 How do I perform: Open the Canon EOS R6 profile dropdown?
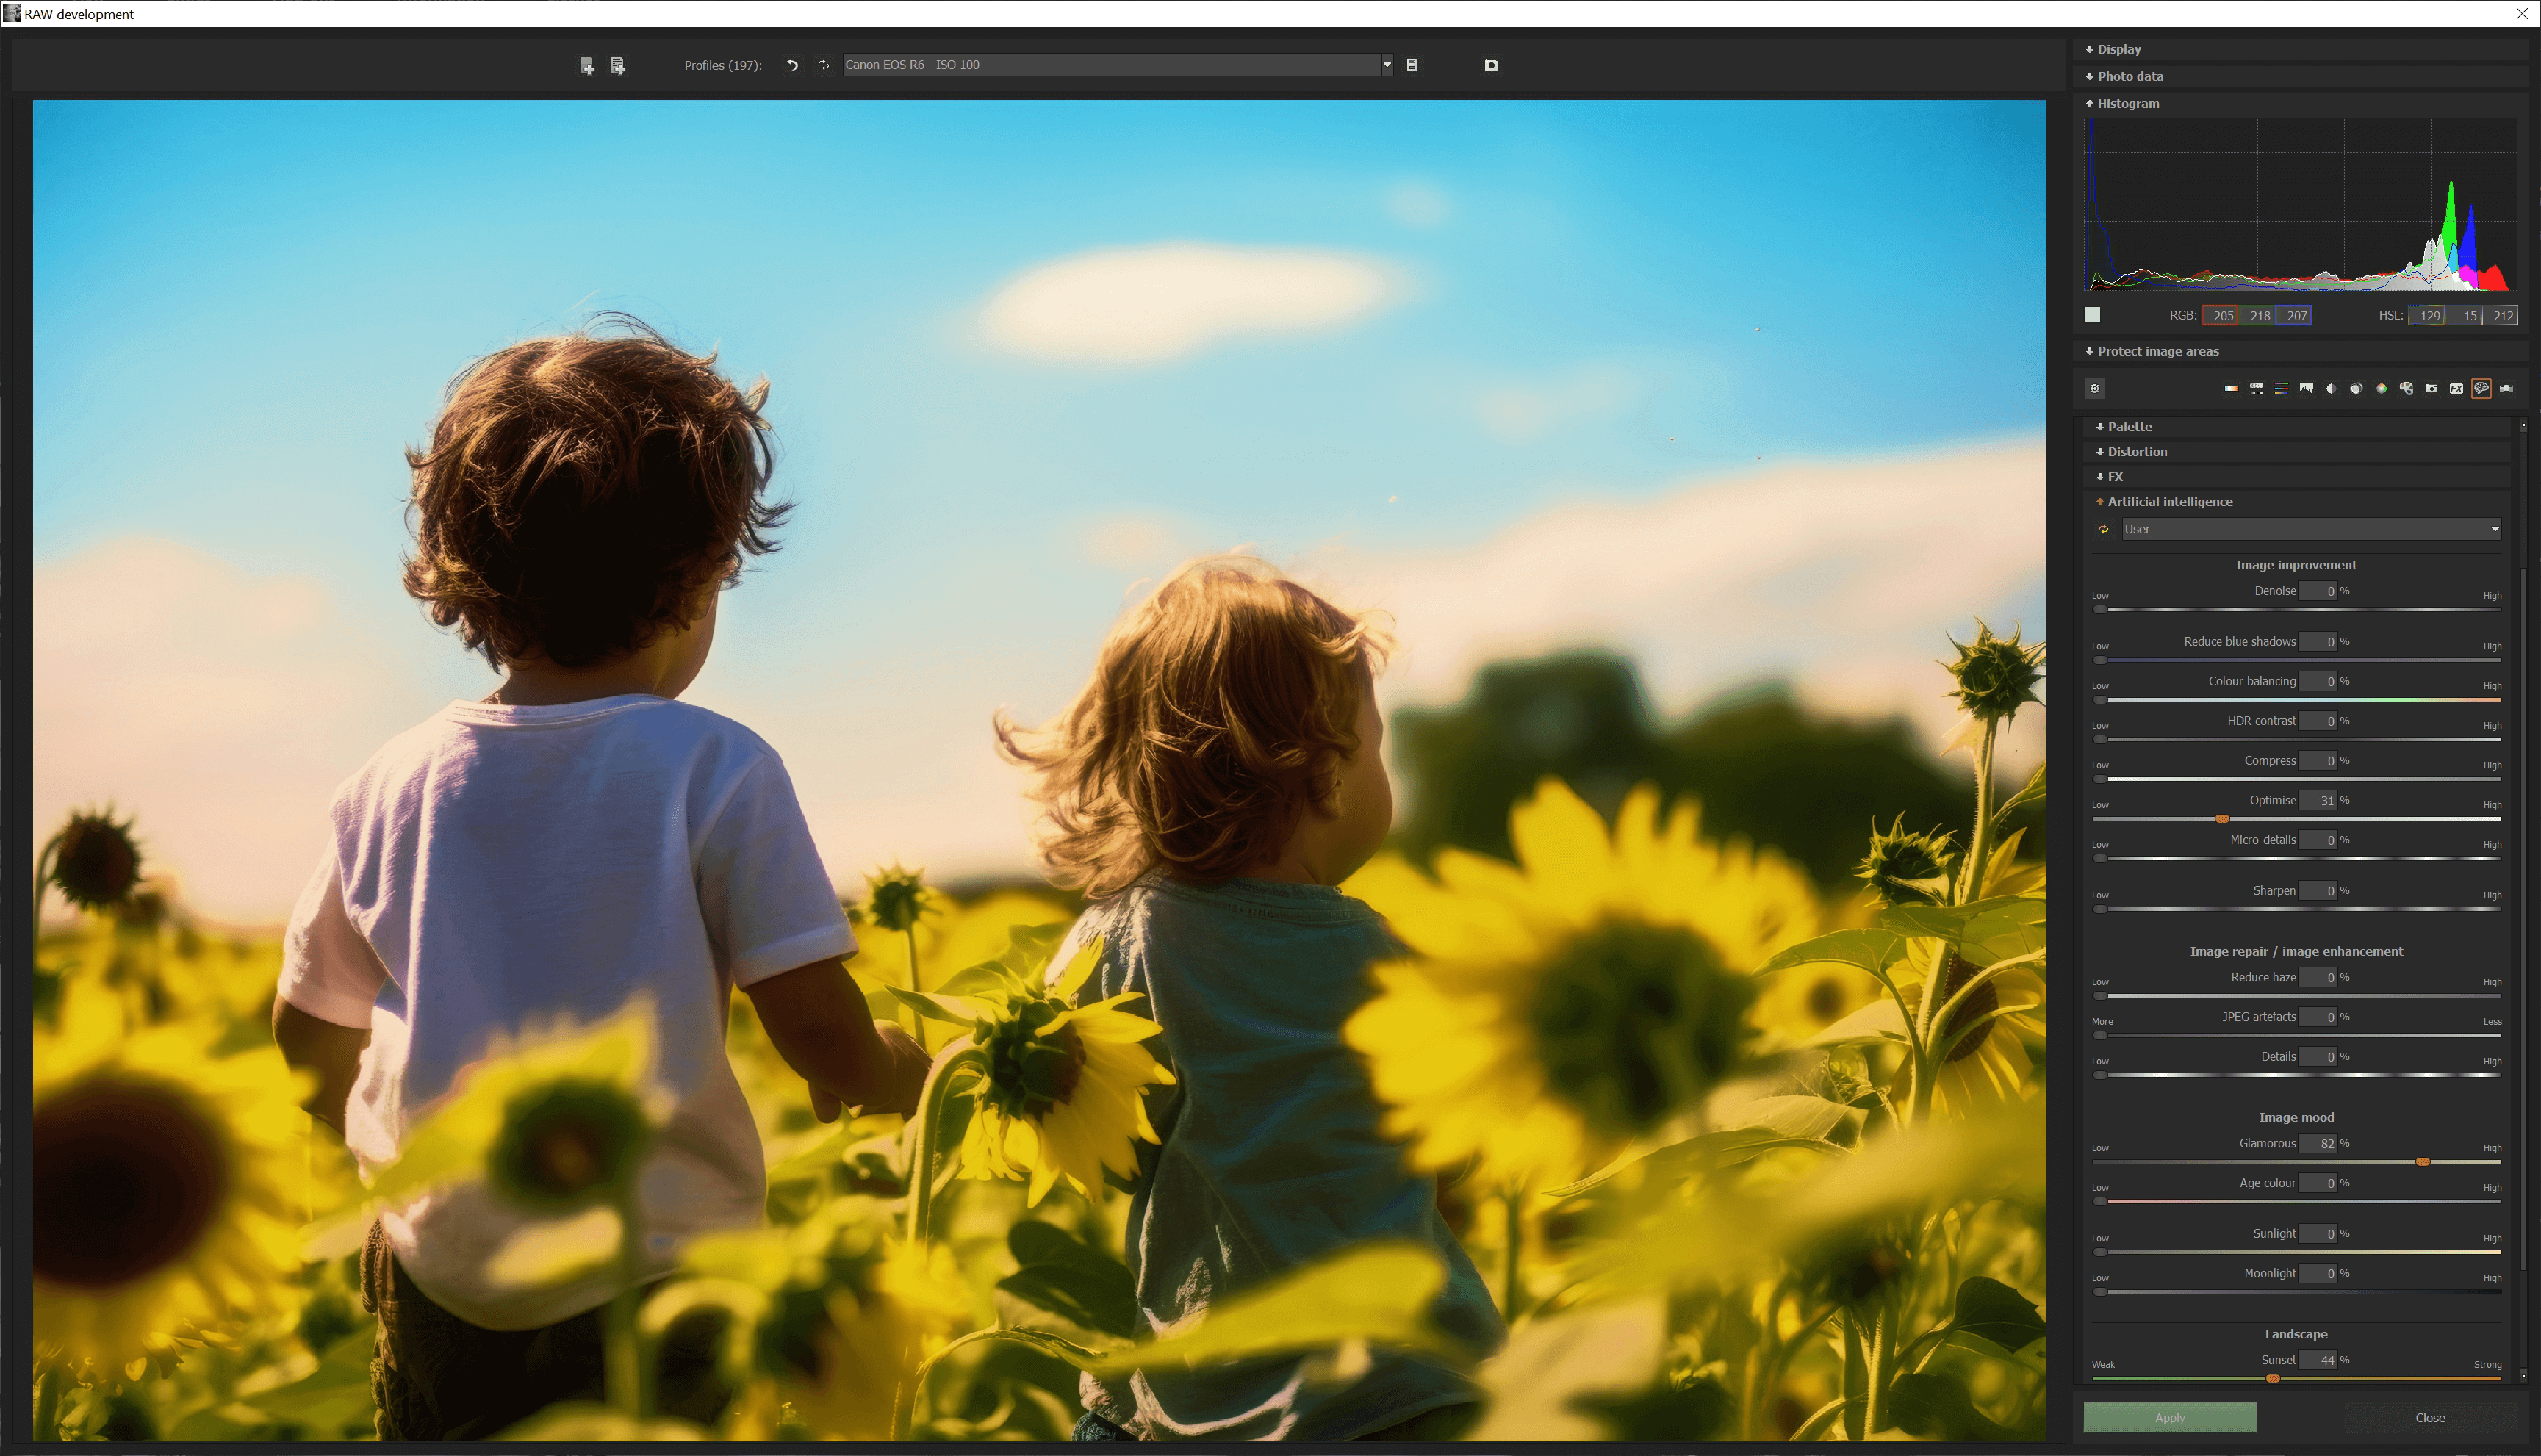click(x=1386, y=65)
